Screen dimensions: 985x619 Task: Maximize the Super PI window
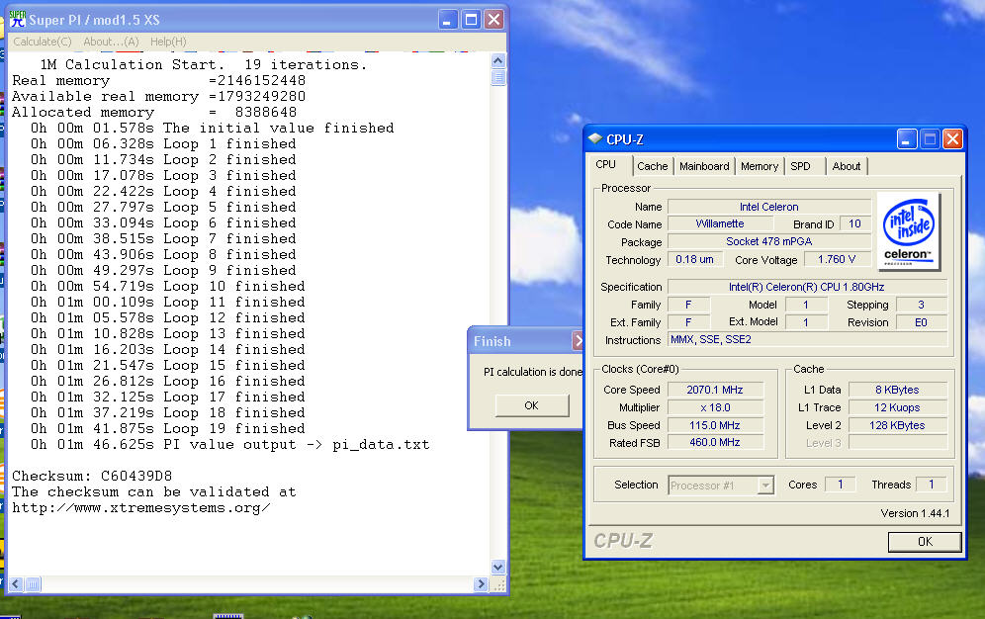click(x=471, y=20)
